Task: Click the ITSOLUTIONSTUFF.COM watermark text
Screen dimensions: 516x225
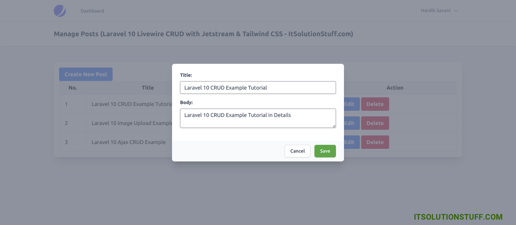Action: (458, 217)
